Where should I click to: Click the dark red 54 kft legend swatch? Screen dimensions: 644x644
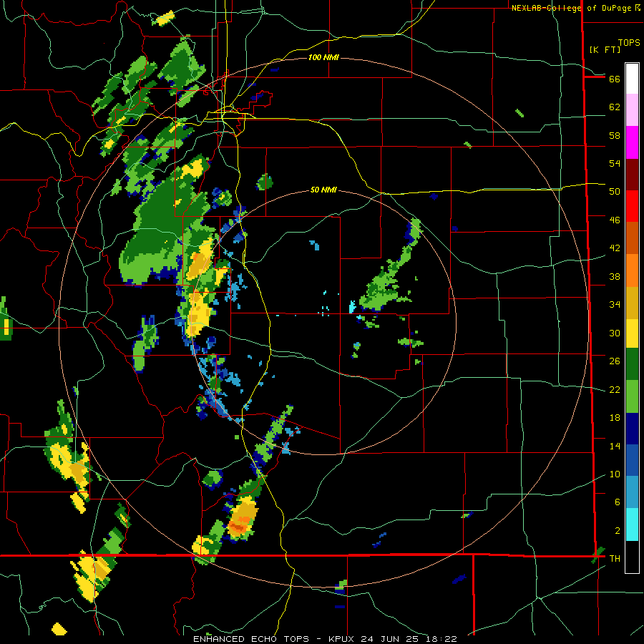point(632,174)
